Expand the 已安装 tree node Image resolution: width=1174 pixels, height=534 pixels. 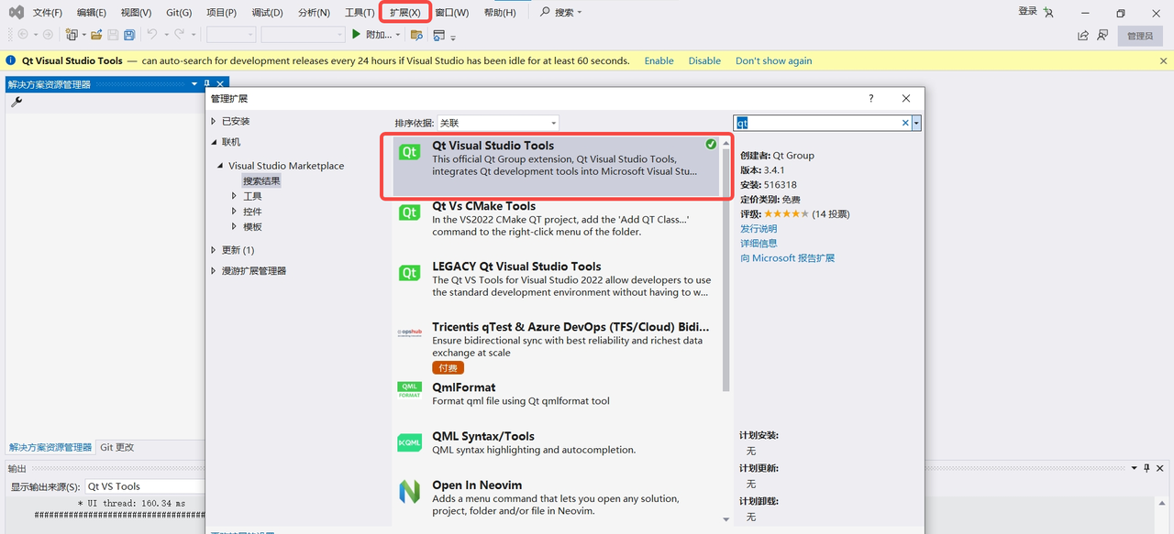[214, 121]
